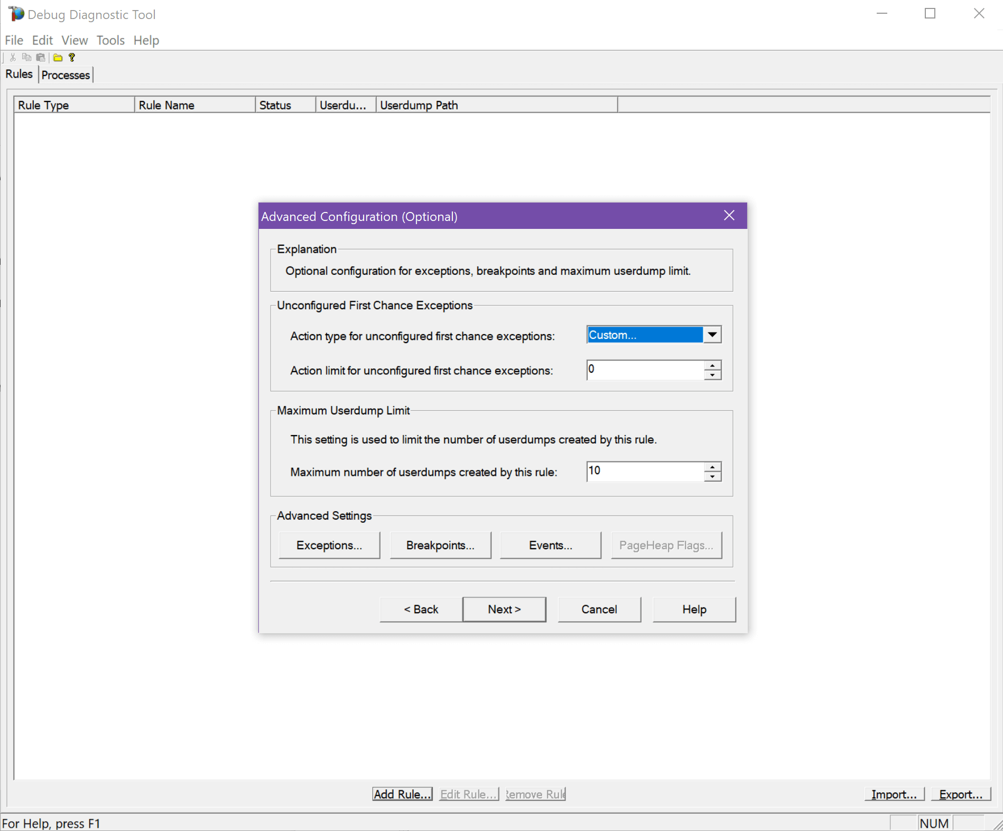Click the Remove Rule button
This screenshot has width=1003, height=831.
click(535, 794)
